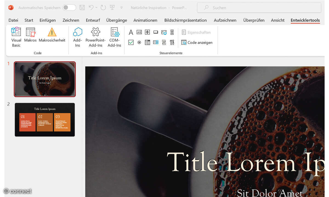Switch to the Animationen tab
The height and width of the screenshot is (197, 329).
click(x=145, y=20)
